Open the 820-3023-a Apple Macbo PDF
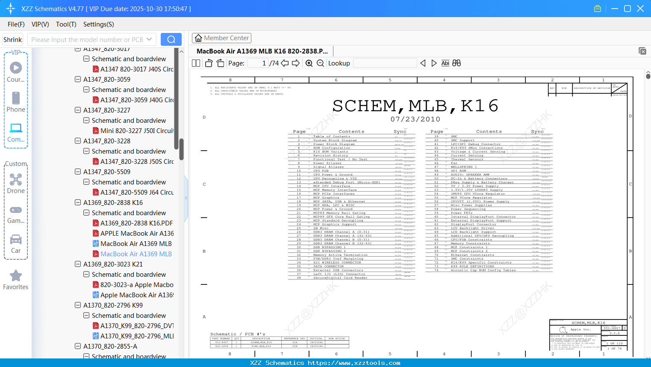Viewport: 651px width, 367px height. (x=137, y=285)
